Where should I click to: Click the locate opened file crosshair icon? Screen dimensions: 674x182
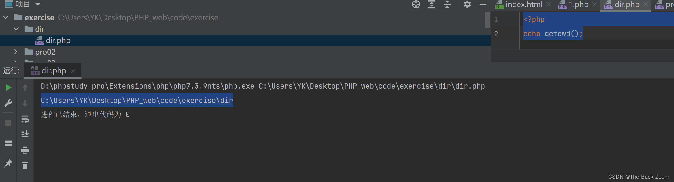click(x=416, y=4)
